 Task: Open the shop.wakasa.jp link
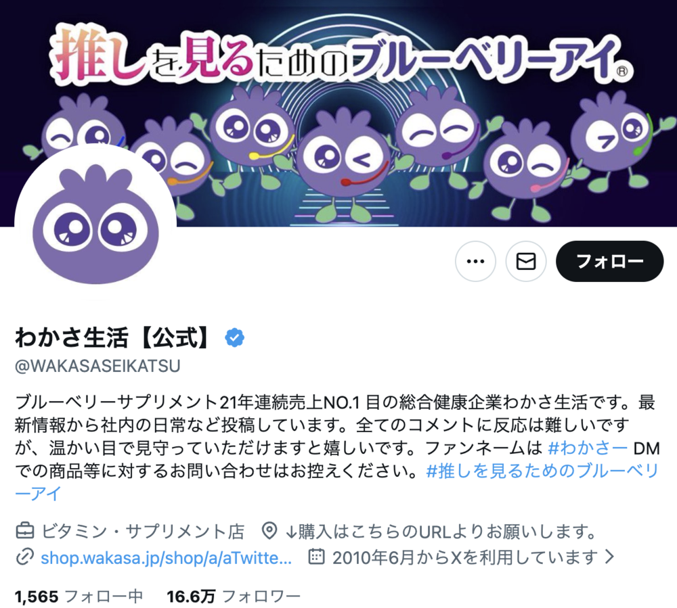coord(167,557)
